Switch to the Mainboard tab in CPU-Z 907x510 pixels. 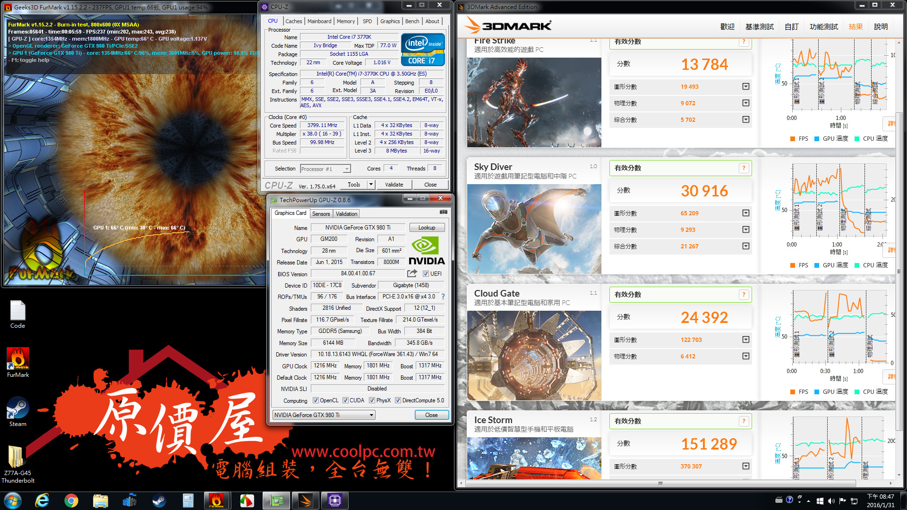319,21
